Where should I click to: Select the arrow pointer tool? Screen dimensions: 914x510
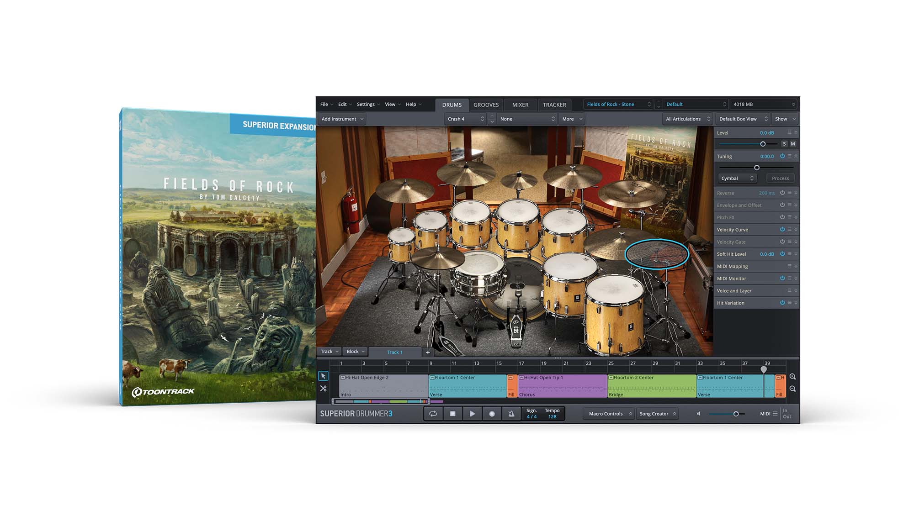point(323,376)
